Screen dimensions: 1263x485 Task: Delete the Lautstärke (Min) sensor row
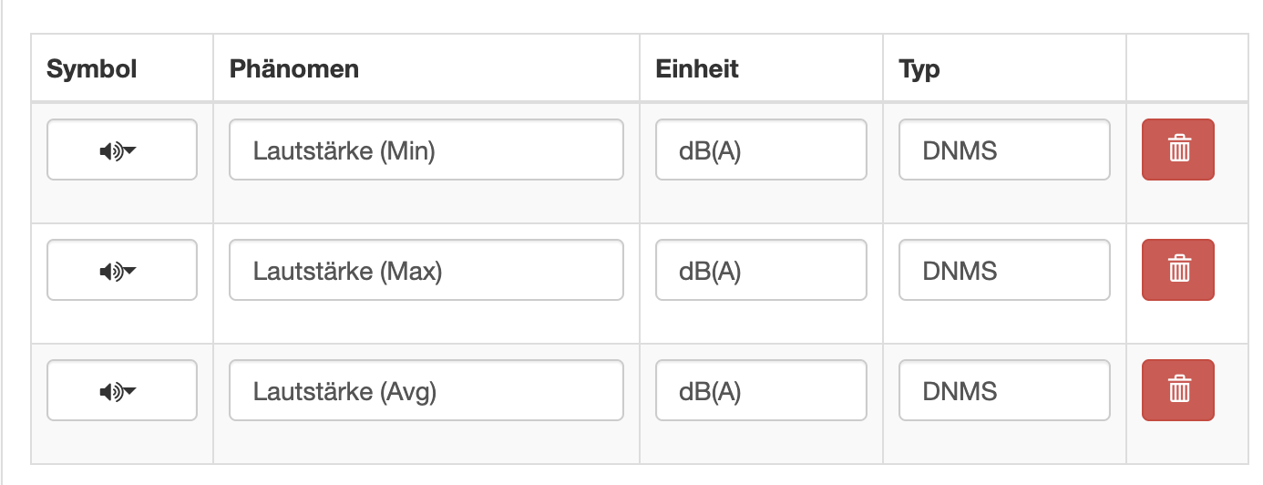click(1177, 150)
